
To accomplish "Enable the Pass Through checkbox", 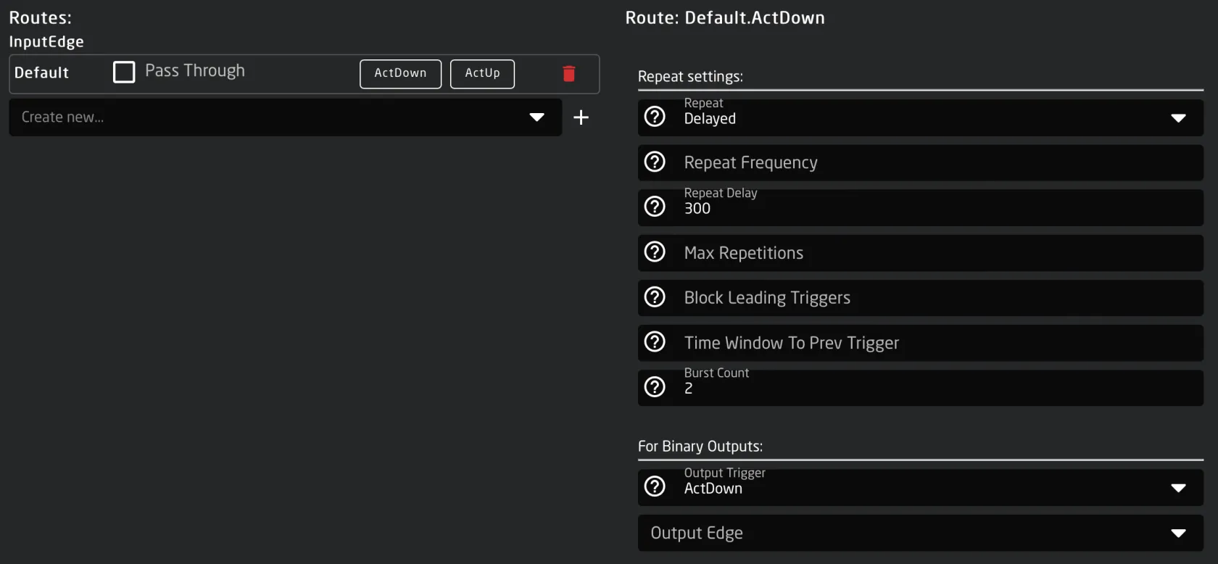I will tap(124, 72).
